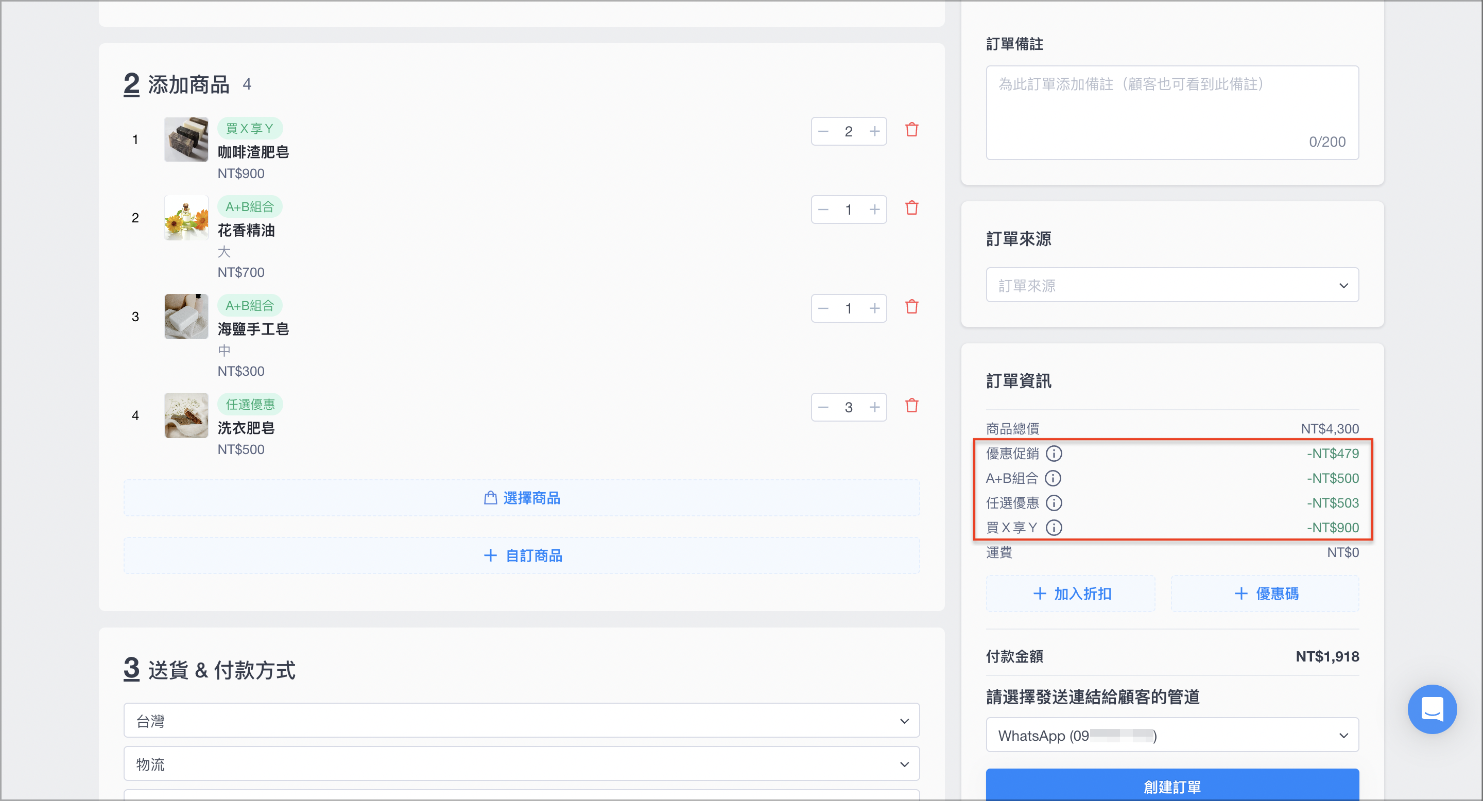The height and width of the screenshot is (801, 1483).
Task: Increase quantity of 花香精油
Action: [x=874, y=210]
